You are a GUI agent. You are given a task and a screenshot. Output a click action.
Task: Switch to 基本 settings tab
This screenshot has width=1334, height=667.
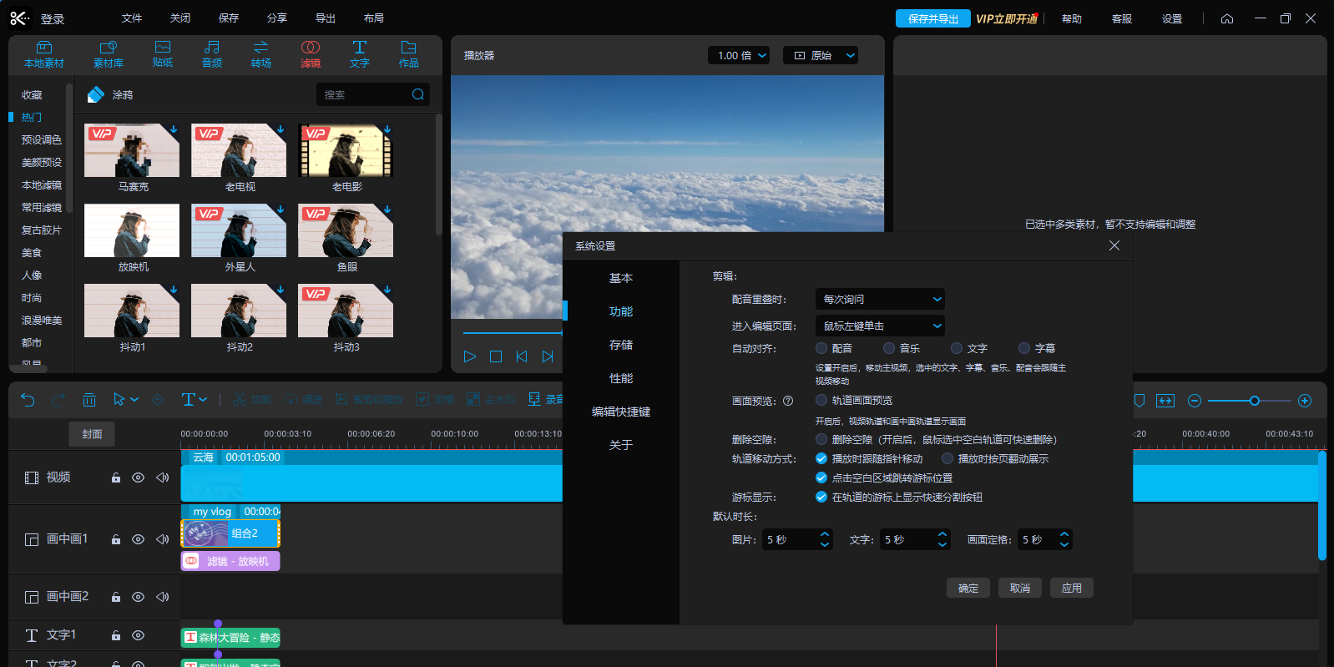(621, 278)
